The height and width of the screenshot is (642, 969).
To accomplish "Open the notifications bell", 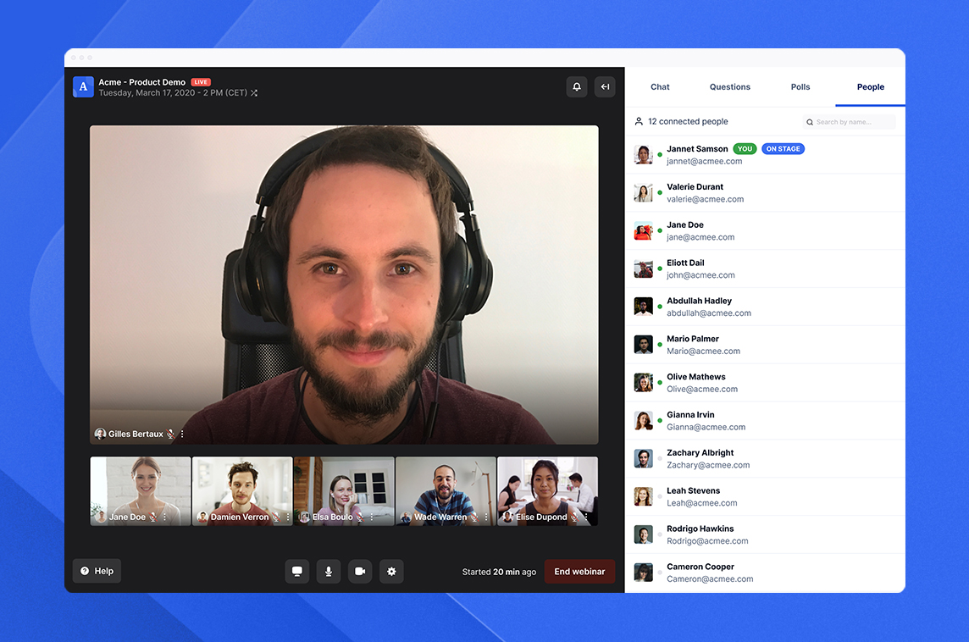I will pyautogui.click(x=576, y=87).
